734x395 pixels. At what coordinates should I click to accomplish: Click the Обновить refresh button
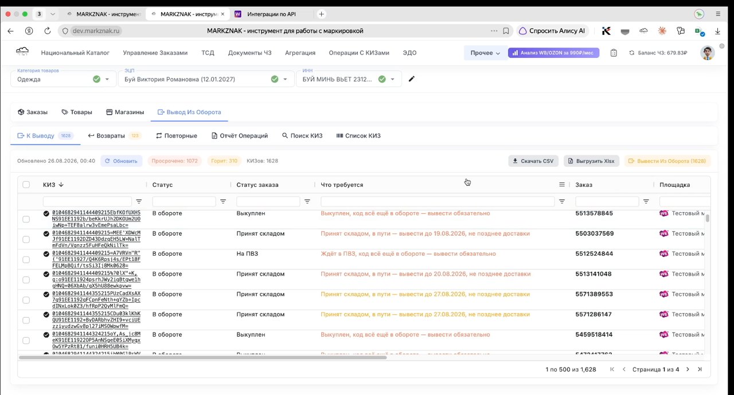[122, 161]
